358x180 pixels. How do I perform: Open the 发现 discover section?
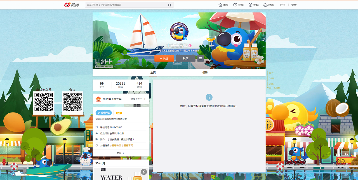point(253,5)
